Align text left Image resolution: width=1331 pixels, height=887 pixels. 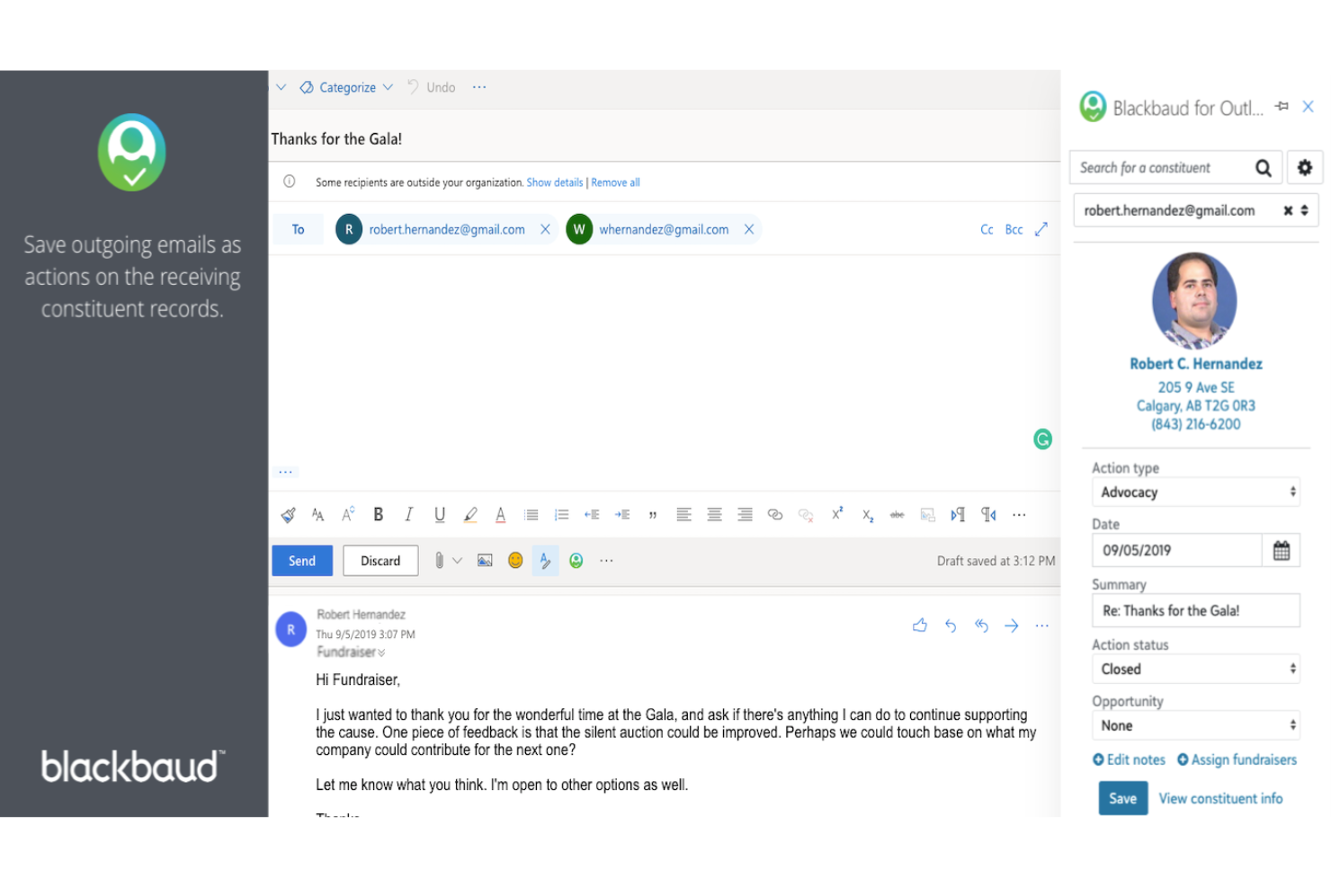click(x=683, y=514)
